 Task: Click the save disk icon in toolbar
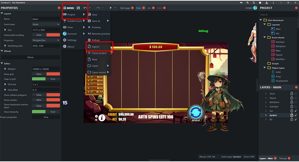coord(78,8)
